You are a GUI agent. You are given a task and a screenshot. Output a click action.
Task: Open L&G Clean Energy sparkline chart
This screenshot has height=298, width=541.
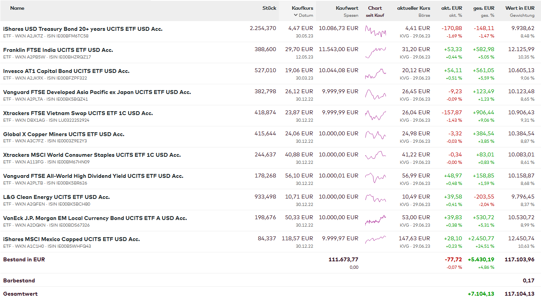click(x=375, y=199)
